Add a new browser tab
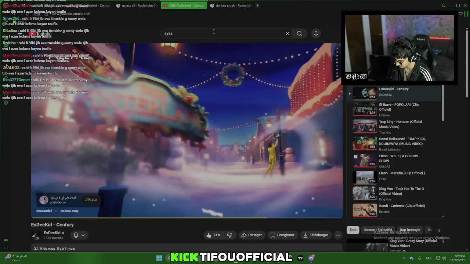The width and height of the screenshot is (470, 264). (x=257, y=5)
